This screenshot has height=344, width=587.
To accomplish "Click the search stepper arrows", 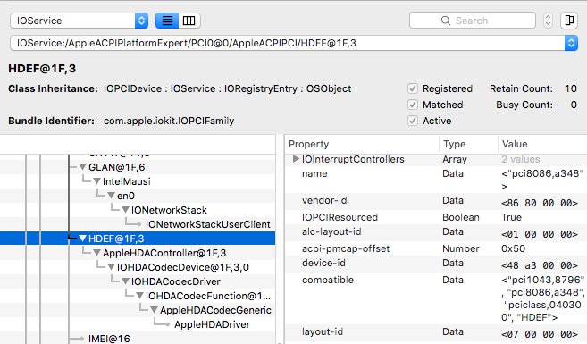I will (x=548, y=21).
